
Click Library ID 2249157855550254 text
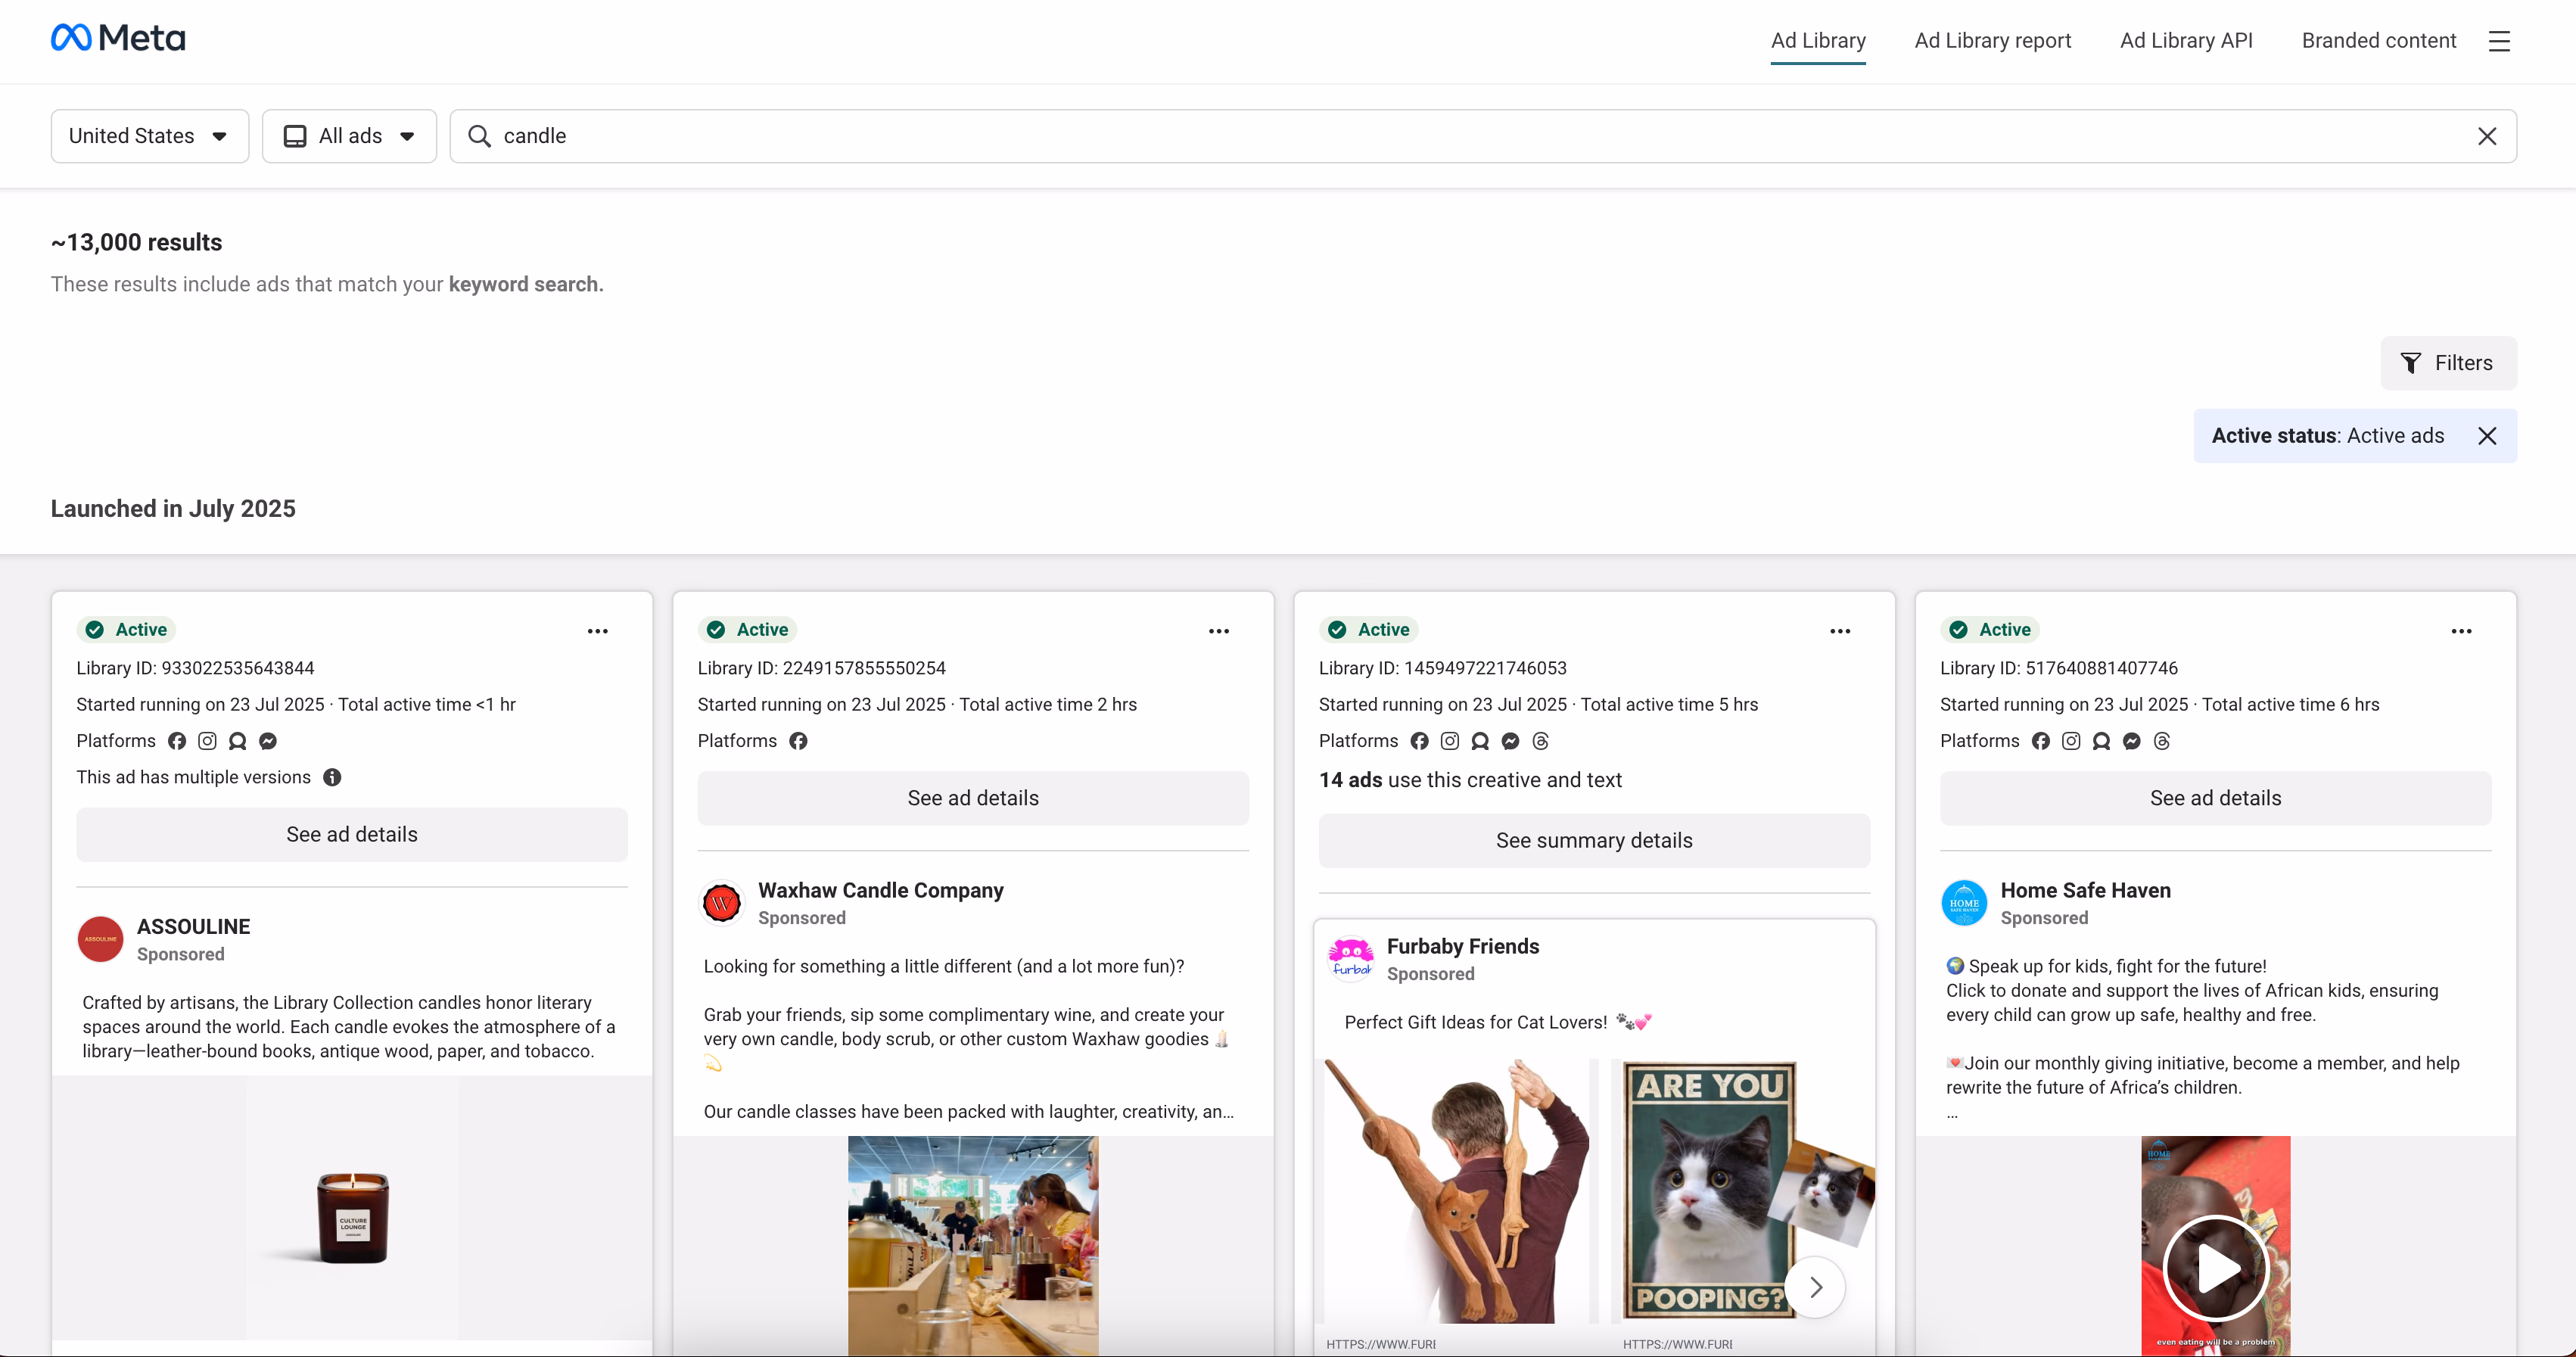click(x=821, y=668)
